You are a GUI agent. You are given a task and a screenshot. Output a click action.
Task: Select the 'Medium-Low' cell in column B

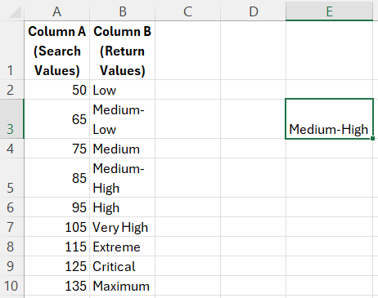[122, 119]
